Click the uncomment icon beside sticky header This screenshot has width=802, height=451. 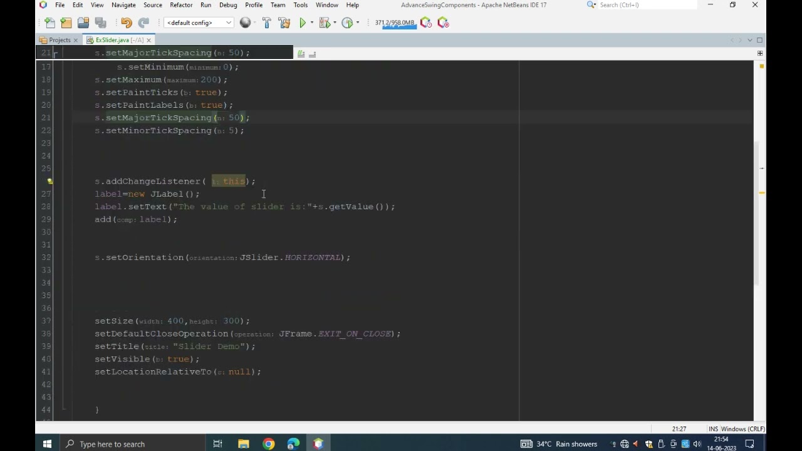[x=312, y=54]
